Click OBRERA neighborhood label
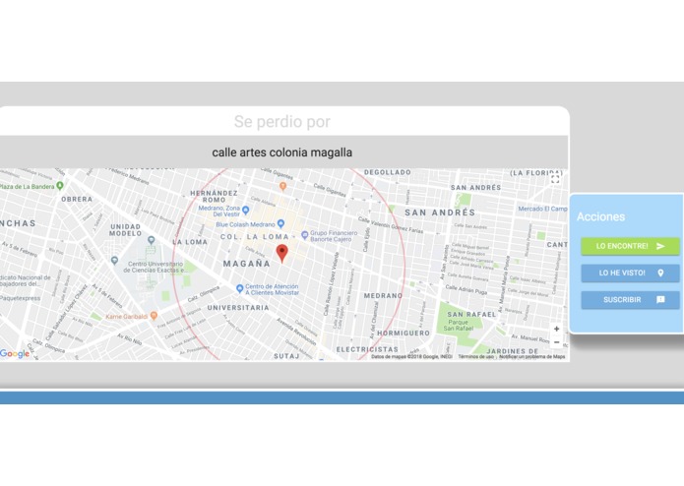Viewport: 684px width, 486px height. point(77,199)
